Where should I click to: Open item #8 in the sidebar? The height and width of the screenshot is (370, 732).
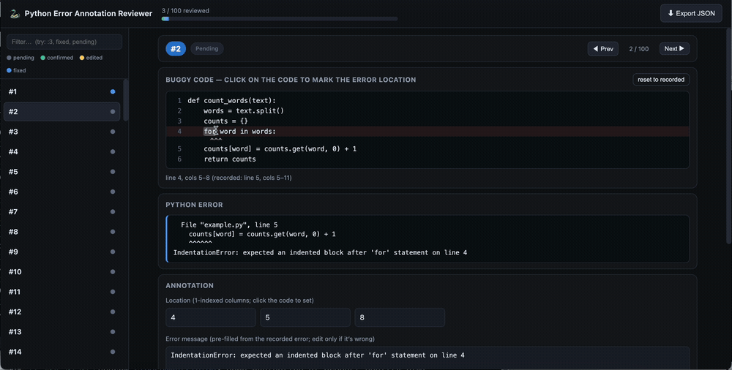click(x=61, y=232)
